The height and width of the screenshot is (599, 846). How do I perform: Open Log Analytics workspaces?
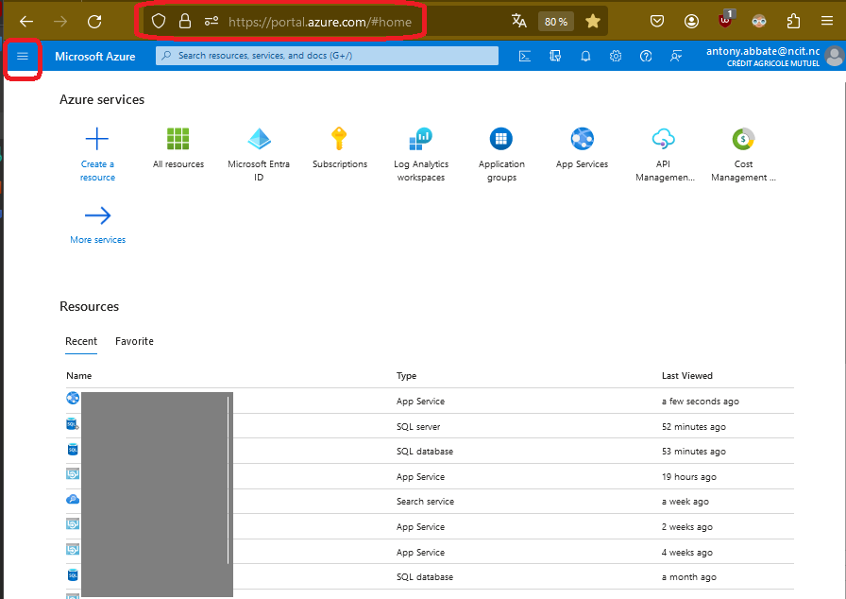point(420,140)
